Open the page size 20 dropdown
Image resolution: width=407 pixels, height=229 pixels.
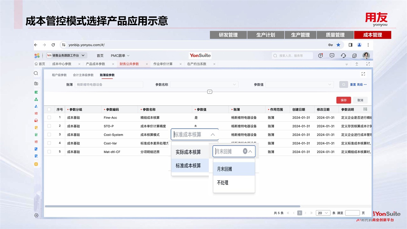323,213
